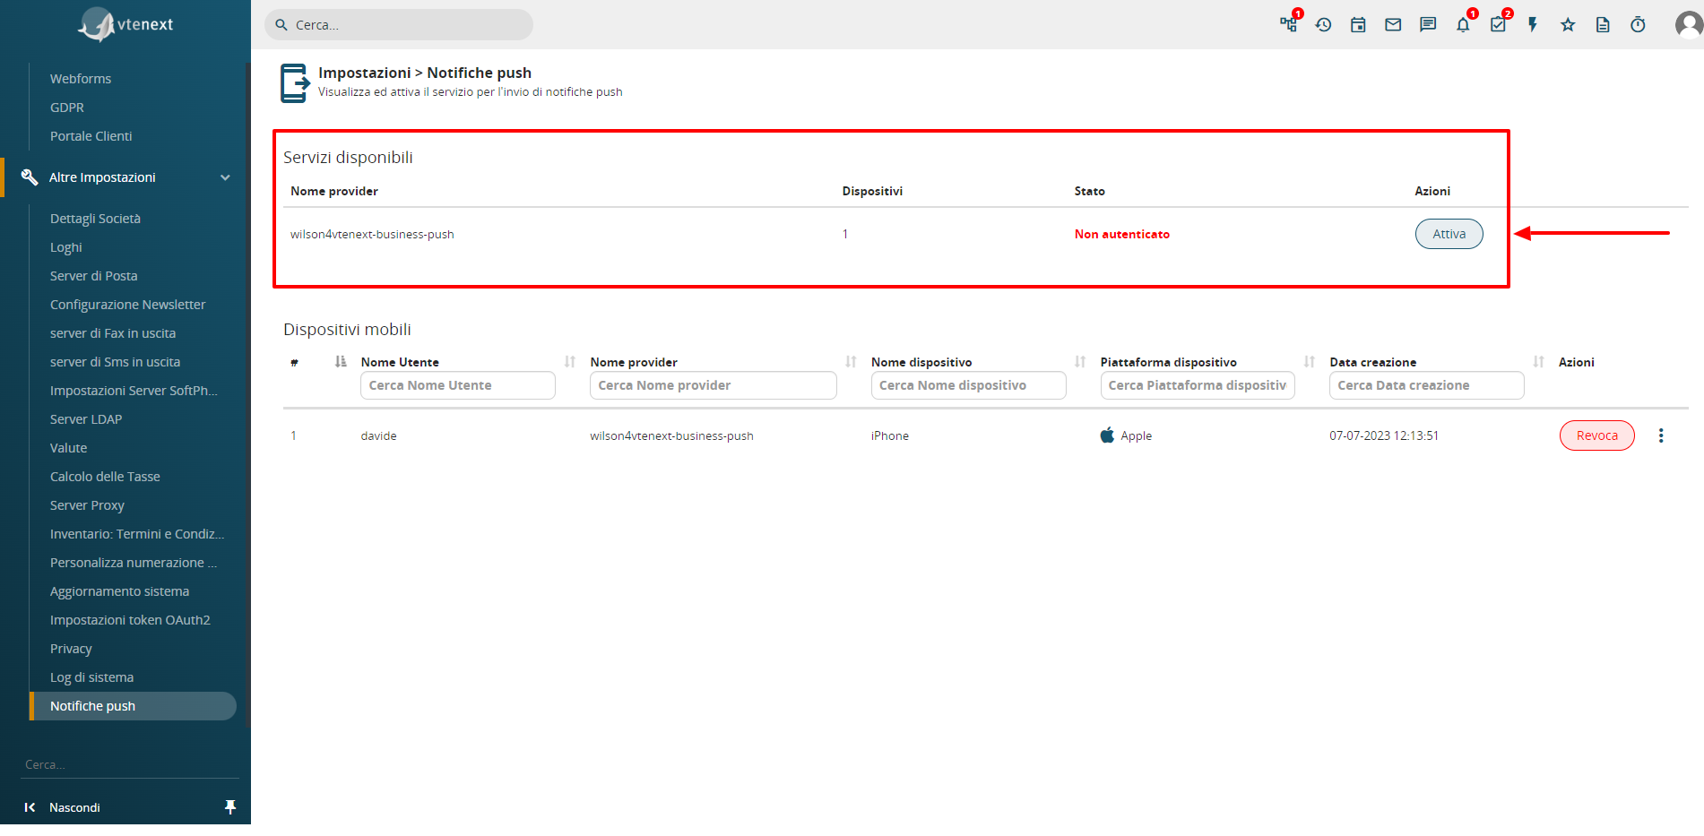Click Nascondi to hide the sidebar

tap(74, 807)
